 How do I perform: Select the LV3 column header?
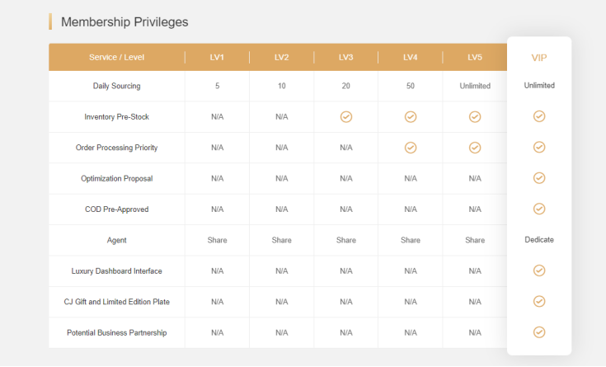[x=346, y=58]
